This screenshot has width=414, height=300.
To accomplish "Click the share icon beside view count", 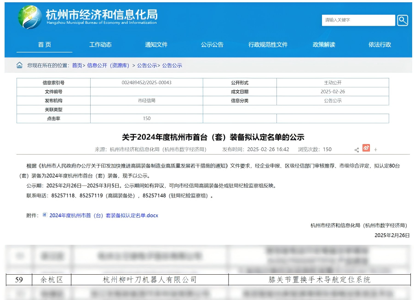I will (x=356, y=150).
